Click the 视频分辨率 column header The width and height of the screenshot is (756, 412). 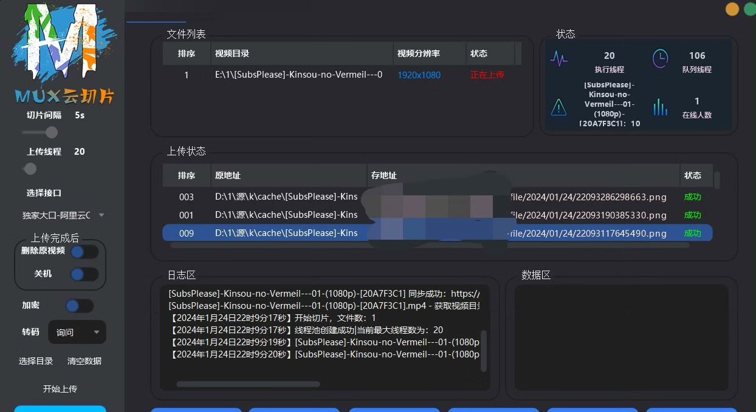430,53
